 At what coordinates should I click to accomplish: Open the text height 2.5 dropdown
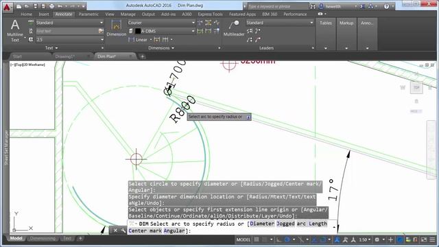click(x=70, y=40)
